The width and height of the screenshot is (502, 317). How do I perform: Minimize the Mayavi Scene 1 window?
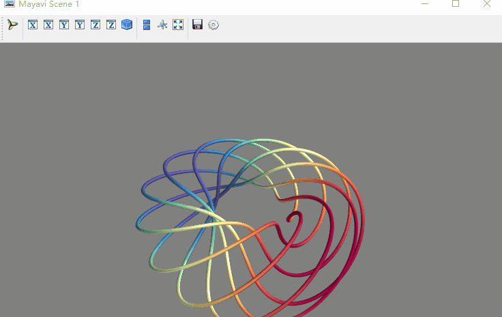(425, 4)
